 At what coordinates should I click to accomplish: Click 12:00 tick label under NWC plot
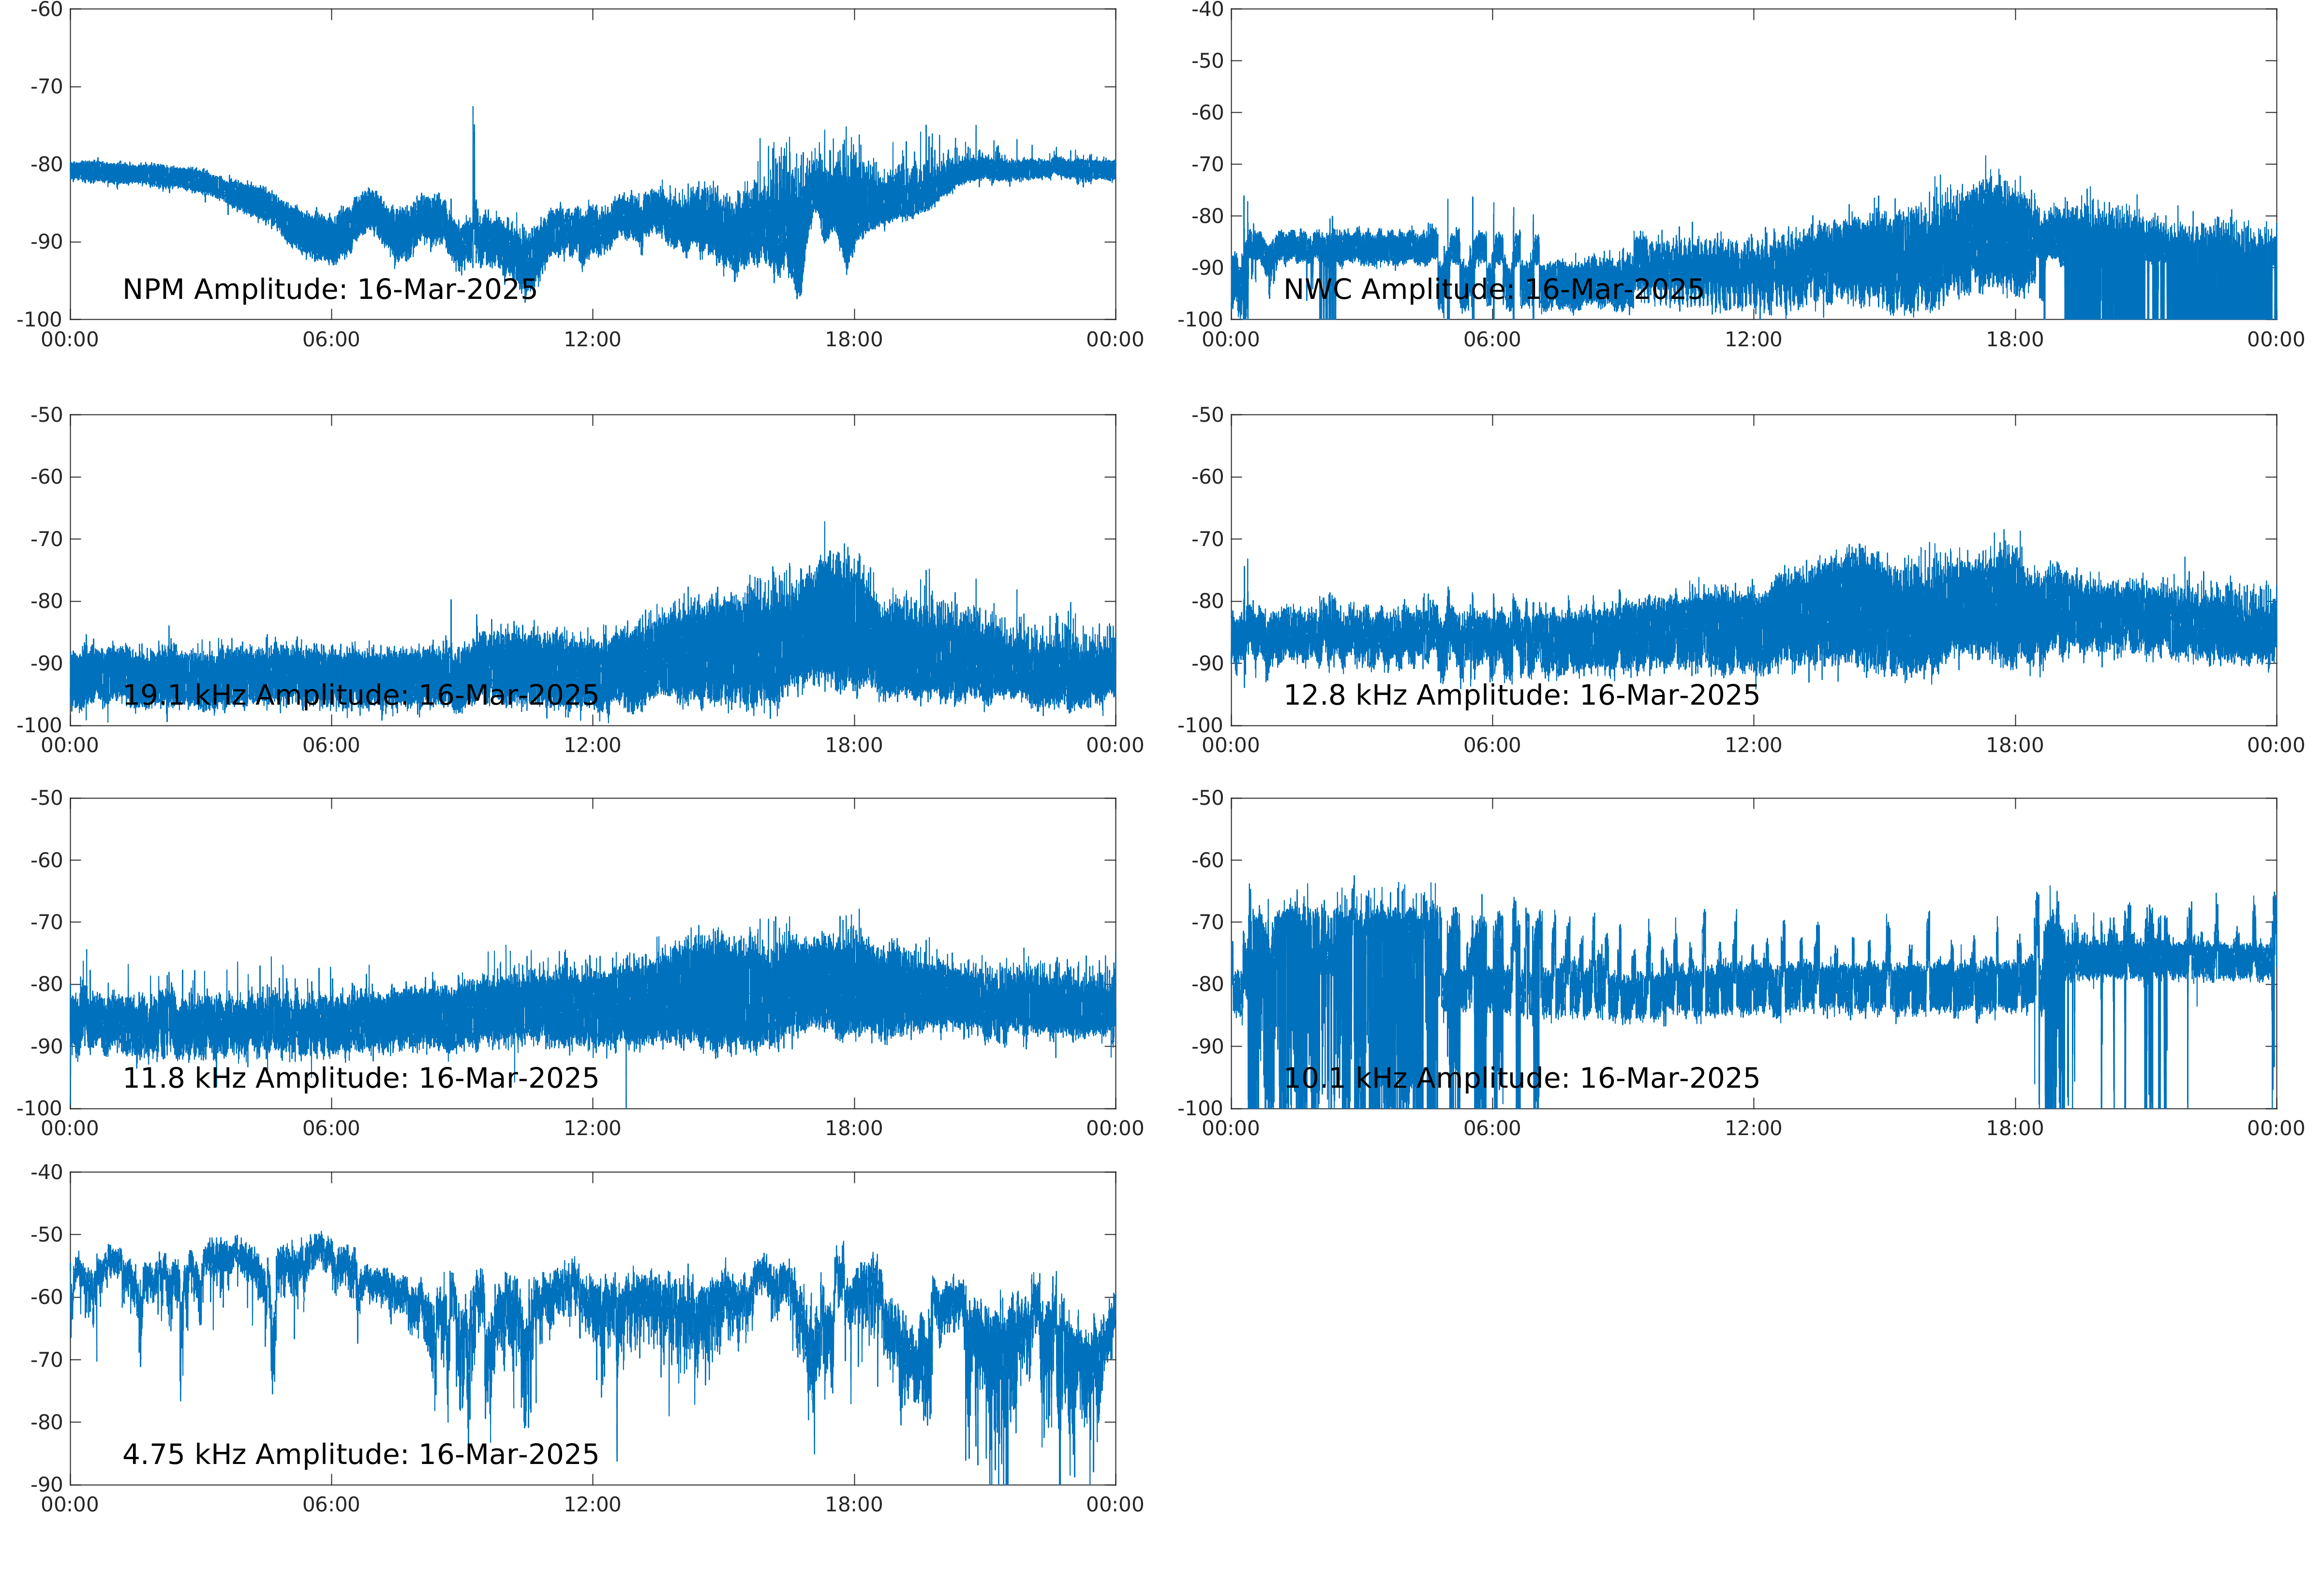coord(1753,340)
